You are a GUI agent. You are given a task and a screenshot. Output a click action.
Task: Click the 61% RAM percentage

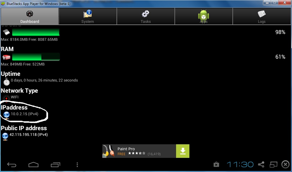tap(280, 57)
